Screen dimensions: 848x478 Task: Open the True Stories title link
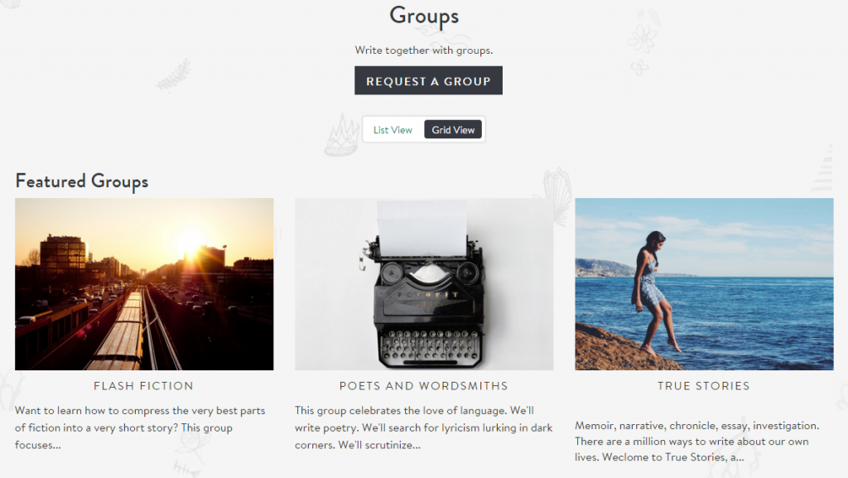[704, 385]
